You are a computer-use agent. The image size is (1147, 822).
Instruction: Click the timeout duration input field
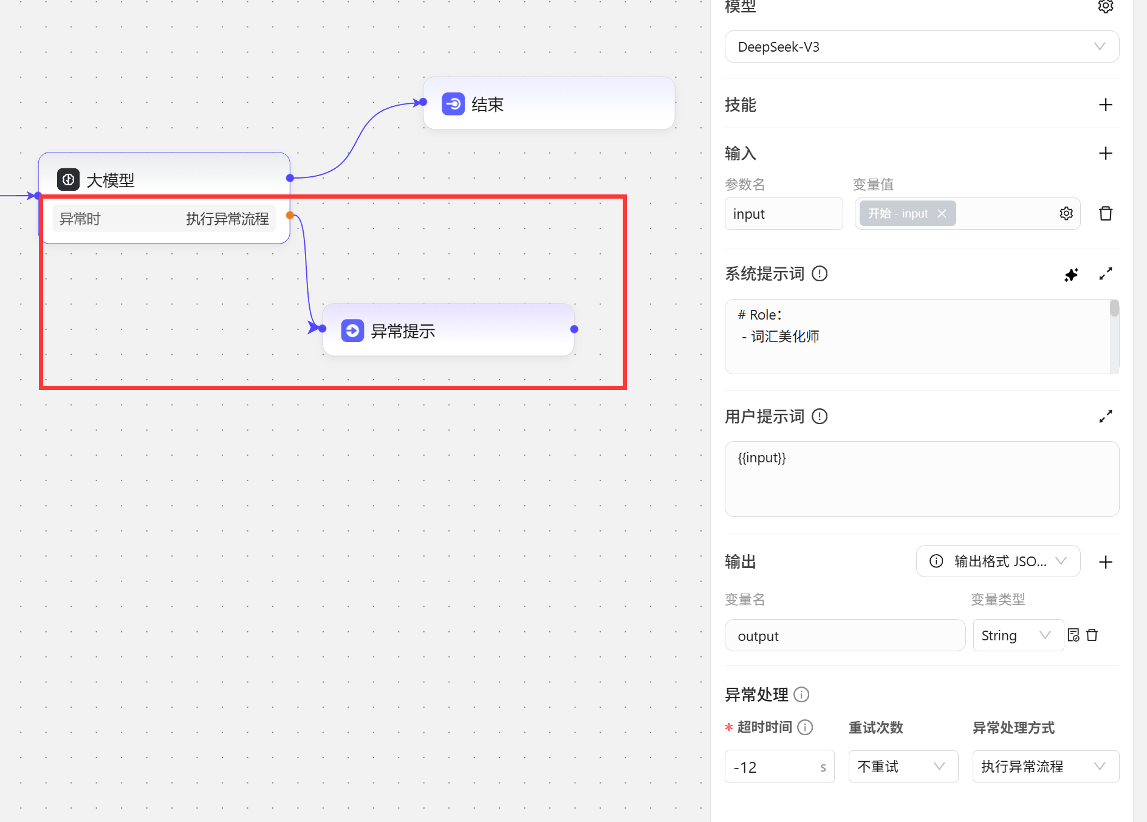tap(772, 767)
